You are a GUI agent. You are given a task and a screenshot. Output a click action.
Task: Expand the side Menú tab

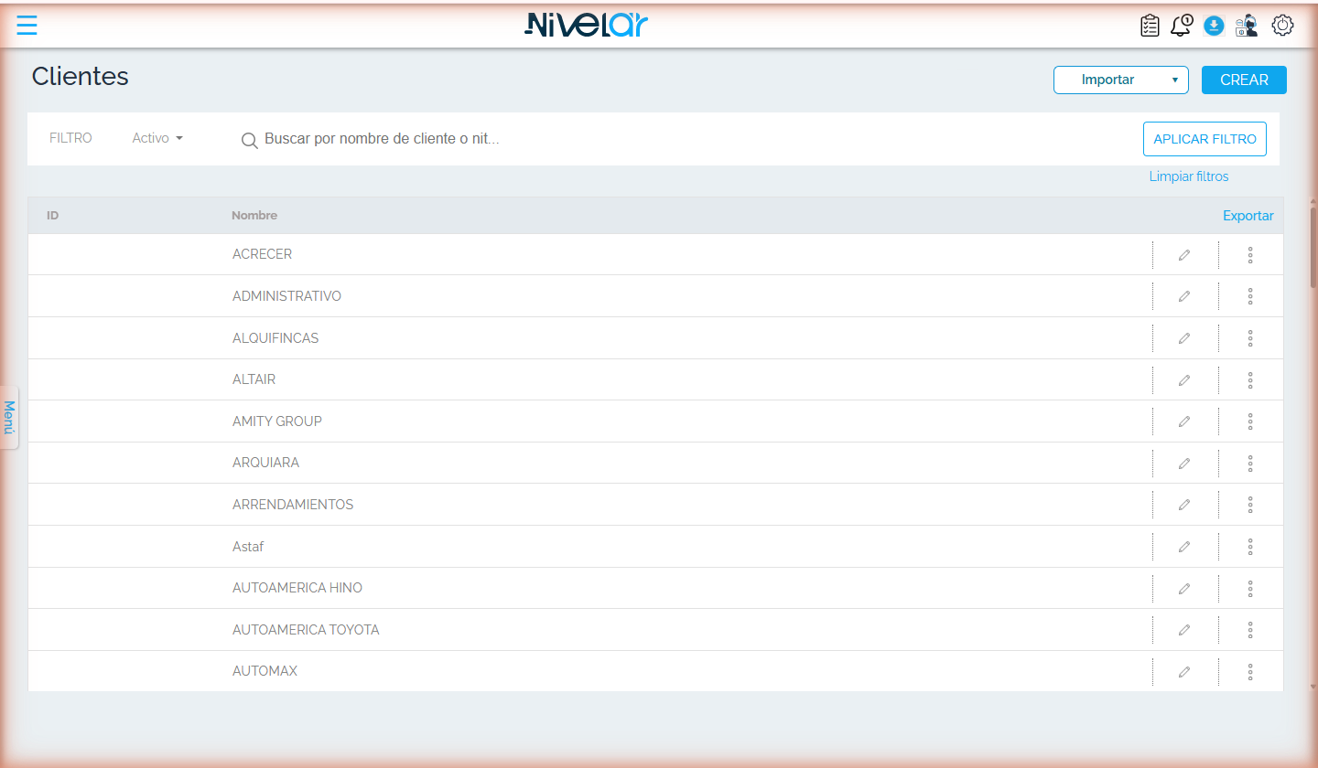[x=9, y=417]
